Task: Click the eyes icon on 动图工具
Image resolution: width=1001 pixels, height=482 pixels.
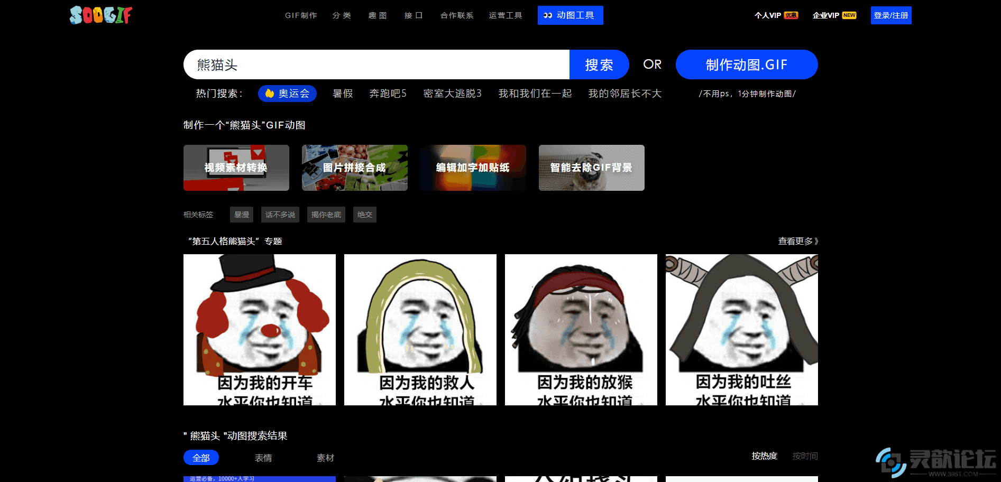Action: (x=548, y=15)
